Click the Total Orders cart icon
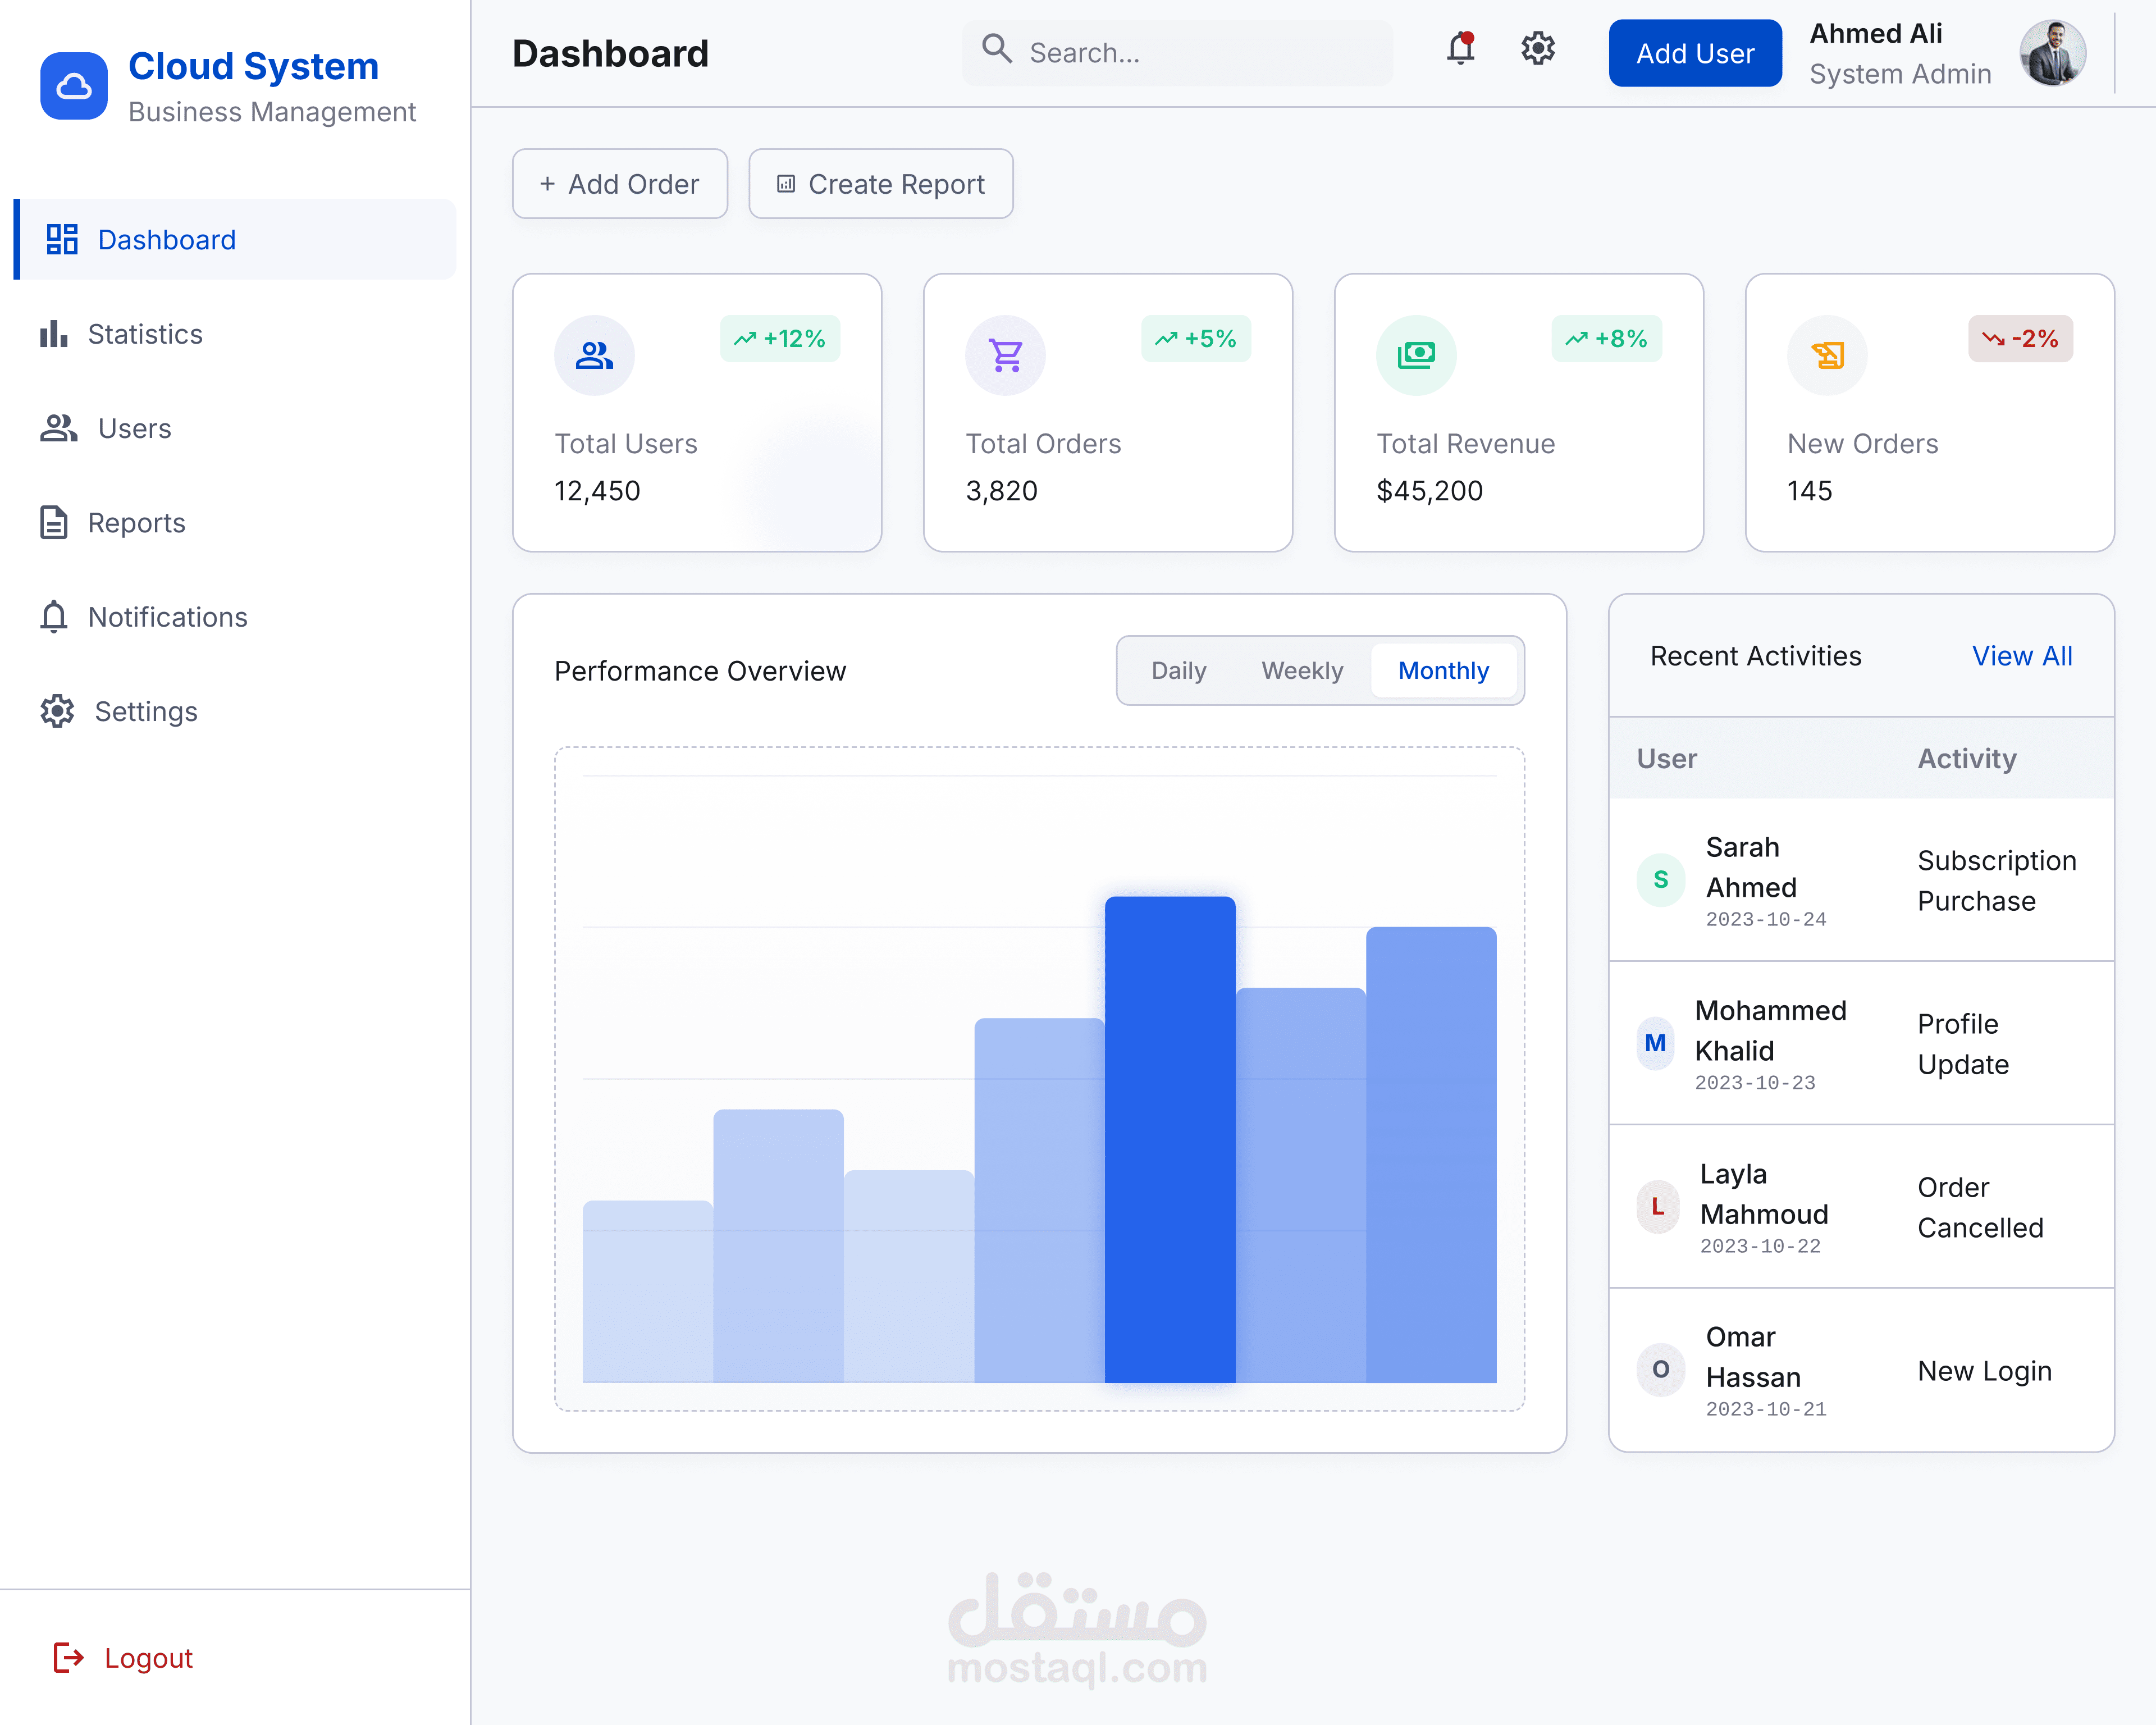The height and width of the screenshot is (1725, 2156). tap(1005, 355)
